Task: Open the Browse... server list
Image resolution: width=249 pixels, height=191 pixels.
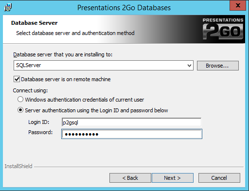Action: point(218,66)
